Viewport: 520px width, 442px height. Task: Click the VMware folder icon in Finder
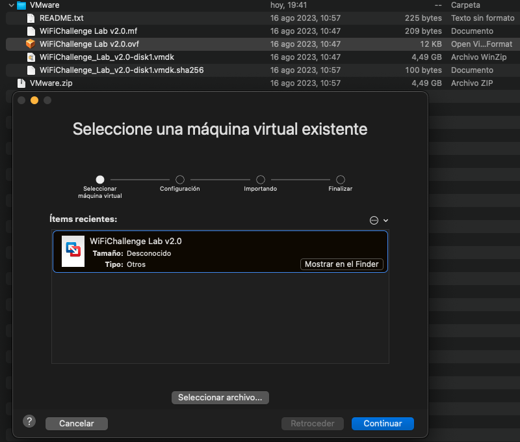pyautogui.click(x=21, y=5)
